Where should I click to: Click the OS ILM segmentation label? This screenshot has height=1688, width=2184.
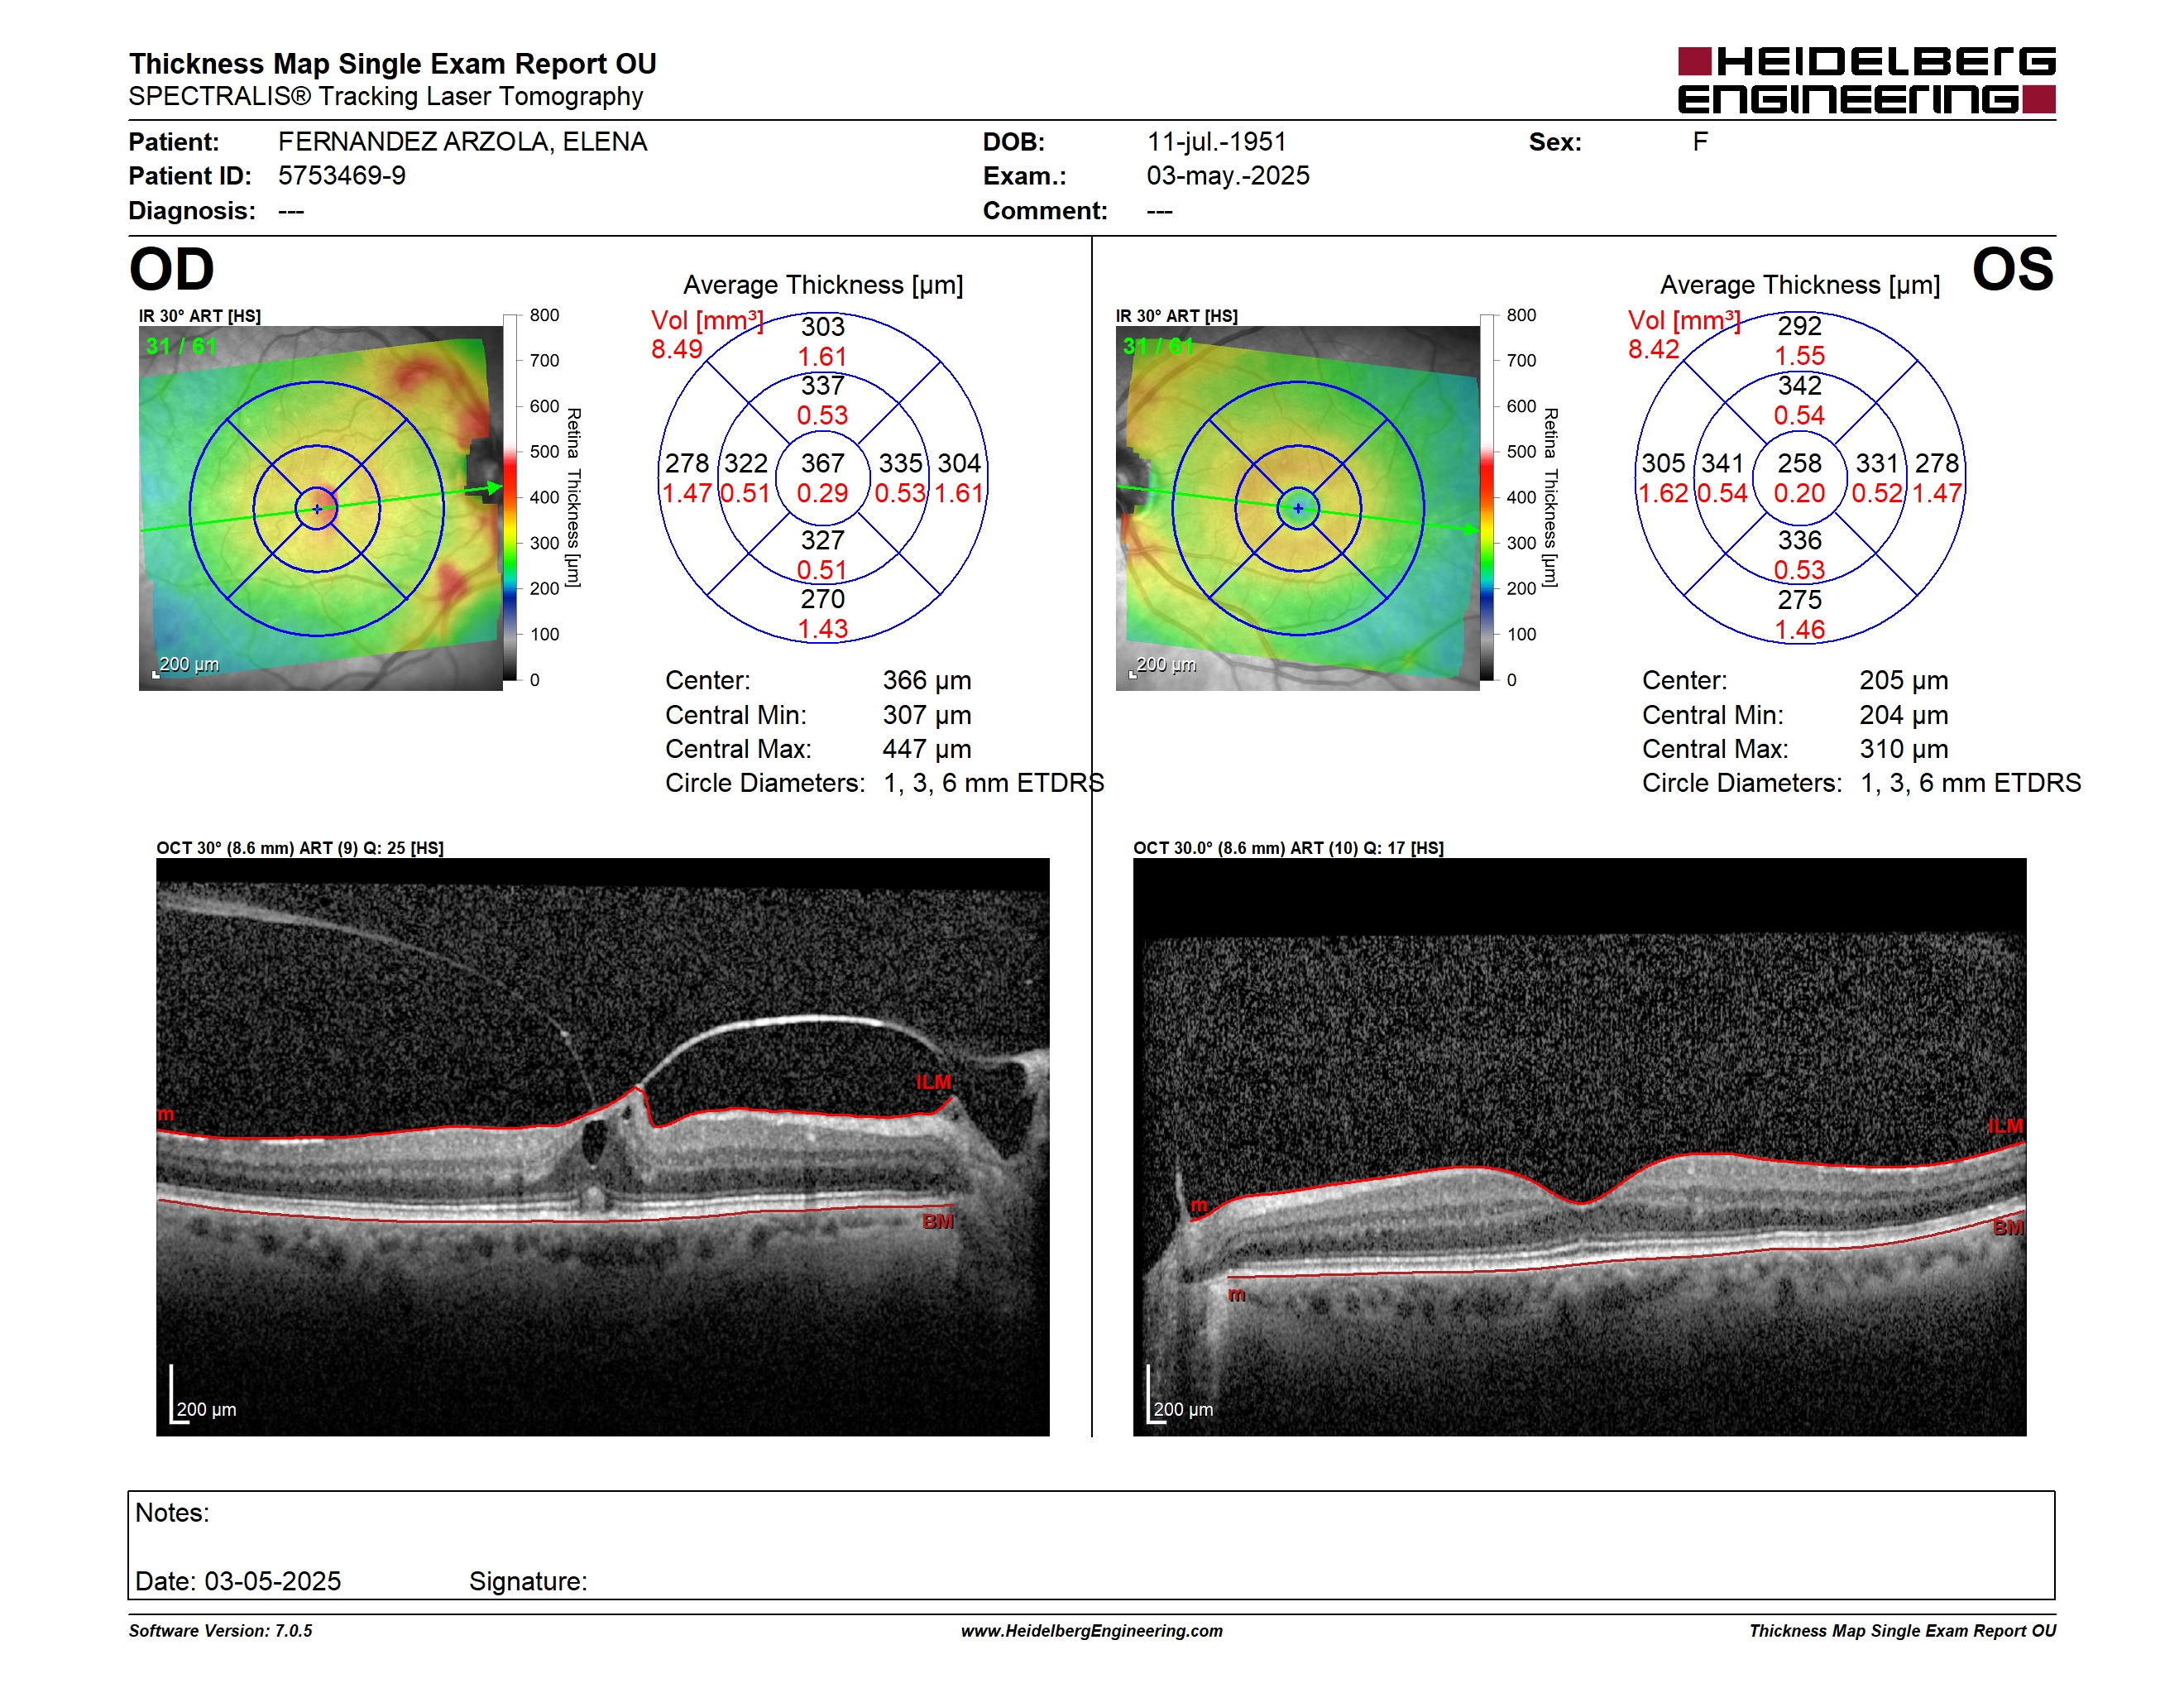coord(2005,1126)
